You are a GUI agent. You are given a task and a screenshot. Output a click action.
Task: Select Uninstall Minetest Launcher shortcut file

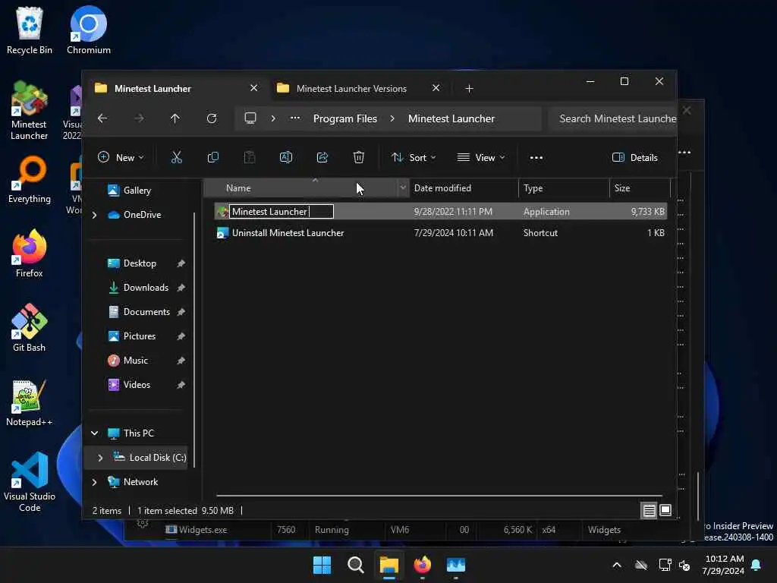(x=440, y=233)
